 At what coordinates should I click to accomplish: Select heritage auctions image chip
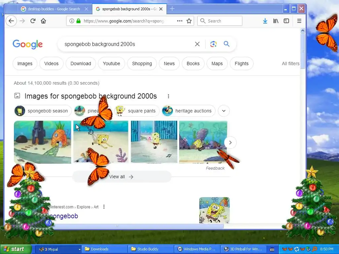pos(188,111)
